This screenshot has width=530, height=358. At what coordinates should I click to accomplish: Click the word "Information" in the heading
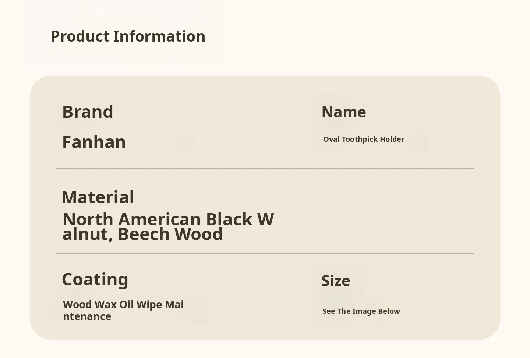[159, 36]
